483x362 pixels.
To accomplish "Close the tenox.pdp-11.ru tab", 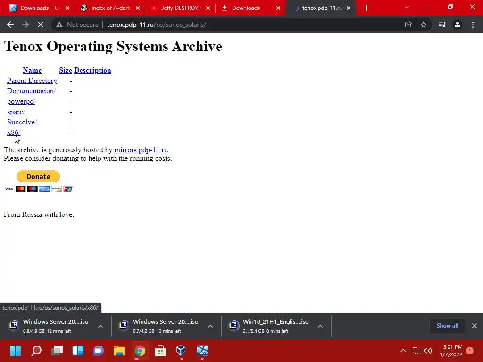I will [349, 8].
